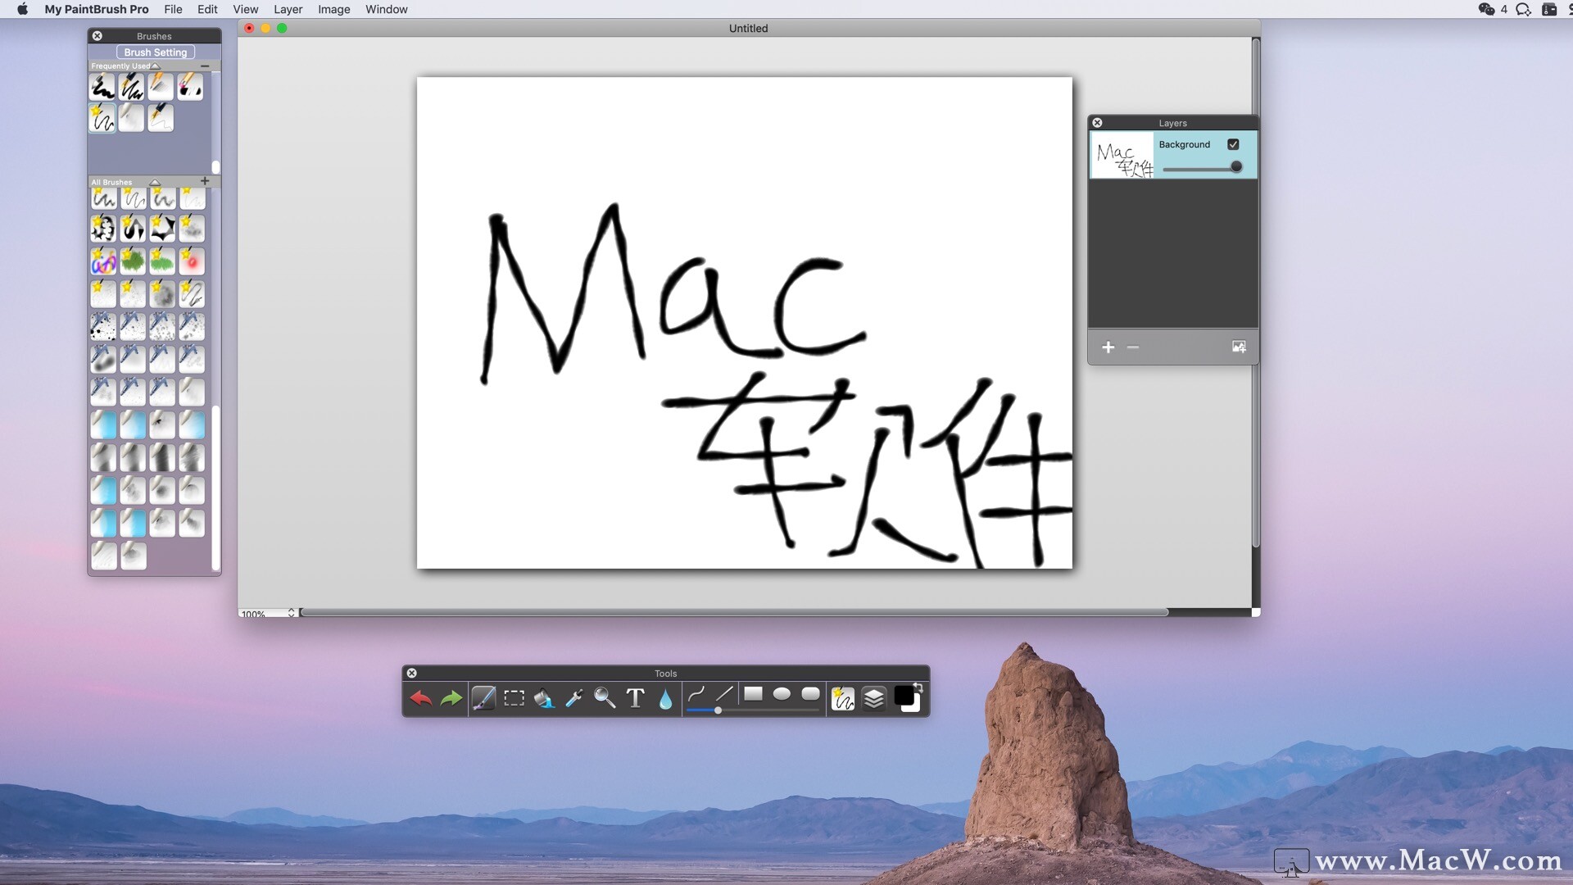The width and height of the screenshot is (1573, 885).
Task: Open the Image menu
Action: click(333, 9)
